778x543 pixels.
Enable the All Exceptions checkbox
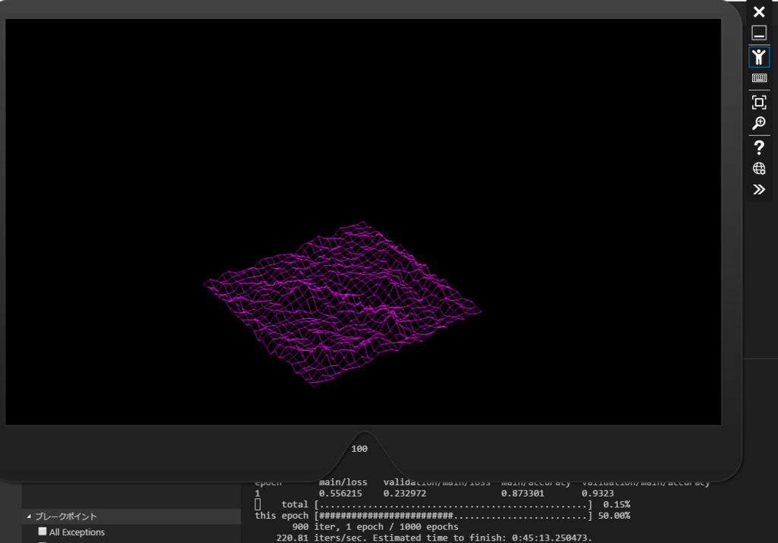tap(43, 532)
